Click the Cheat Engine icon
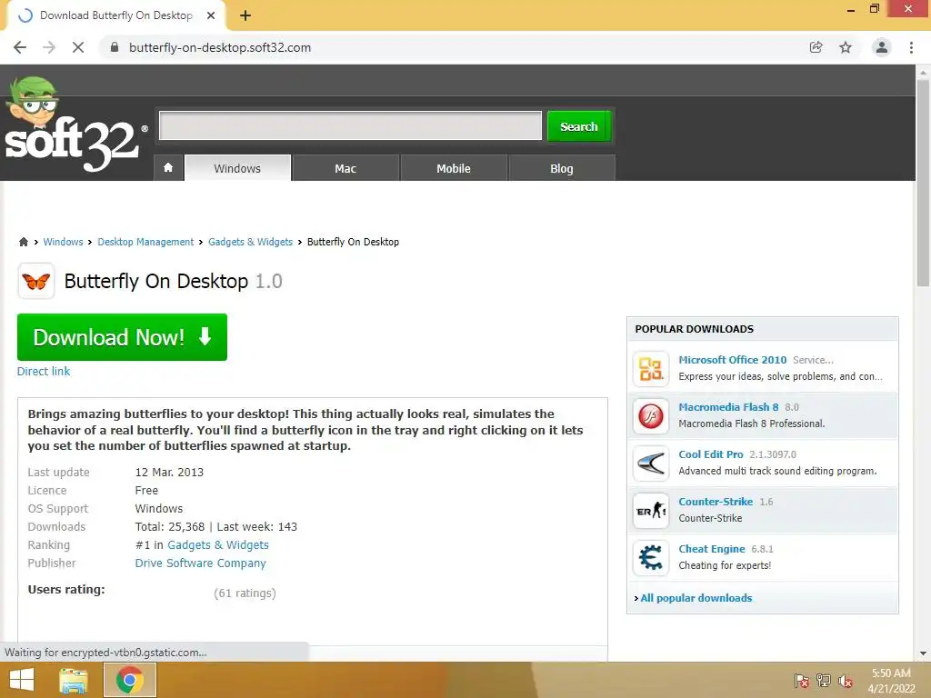Viewport: 931px width, 698px height. pos(651,558)
